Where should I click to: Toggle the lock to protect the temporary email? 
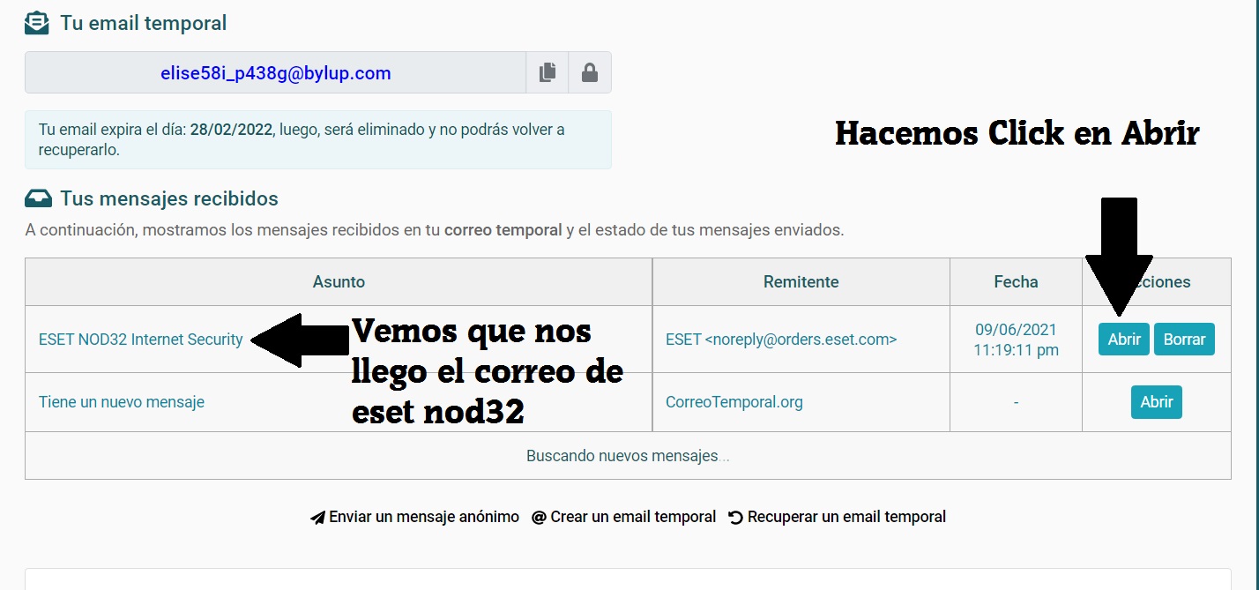click(x=589, y=72)
